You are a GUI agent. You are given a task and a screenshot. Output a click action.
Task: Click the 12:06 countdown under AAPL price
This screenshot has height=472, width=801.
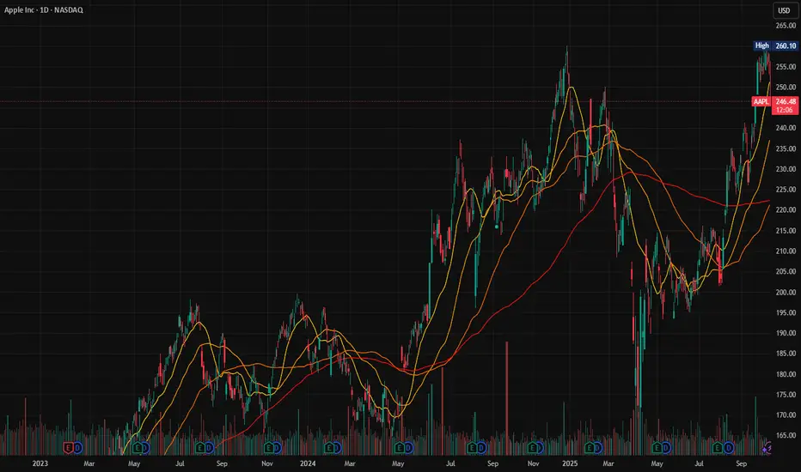[784, 110]
